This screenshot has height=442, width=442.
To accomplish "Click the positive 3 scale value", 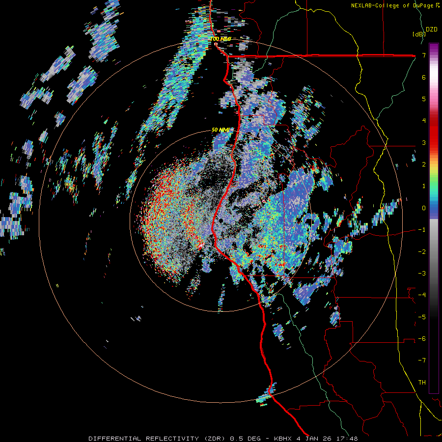I will pos(424,142).
